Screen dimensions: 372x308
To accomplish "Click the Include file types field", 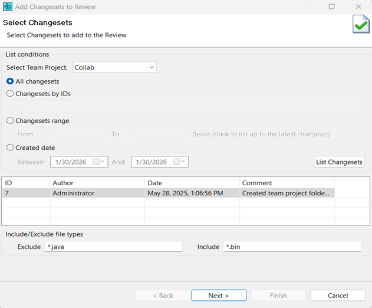I will 292,247.
